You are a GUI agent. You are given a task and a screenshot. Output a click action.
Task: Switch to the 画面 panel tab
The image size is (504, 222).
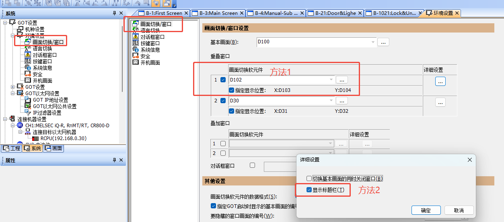point(53,149)
